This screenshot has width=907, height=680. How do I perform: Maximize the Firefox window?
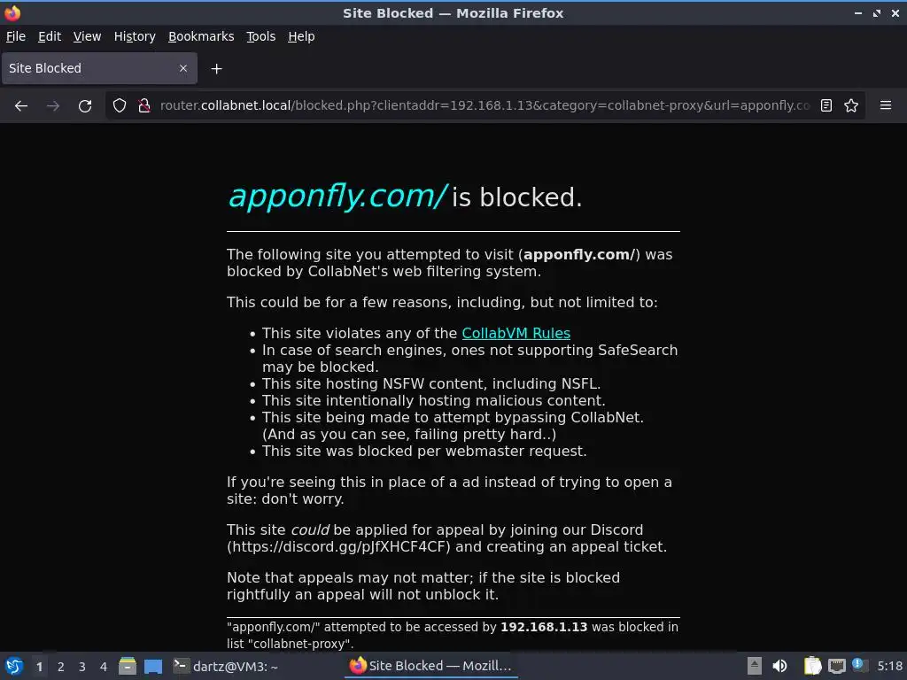point(877,13)
